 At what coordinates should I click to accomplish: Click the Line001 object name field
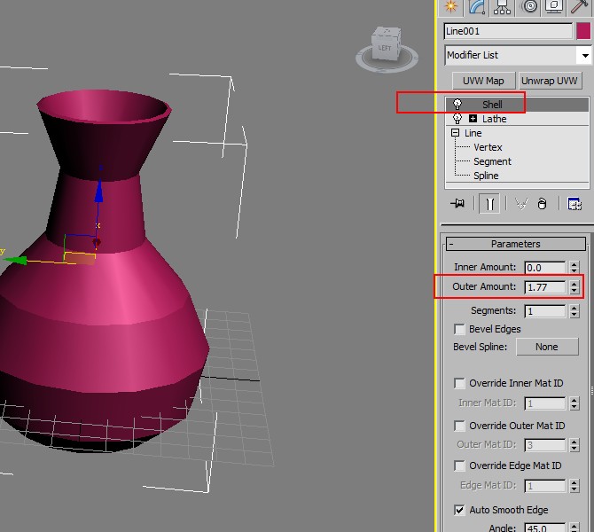pos(508,31)
